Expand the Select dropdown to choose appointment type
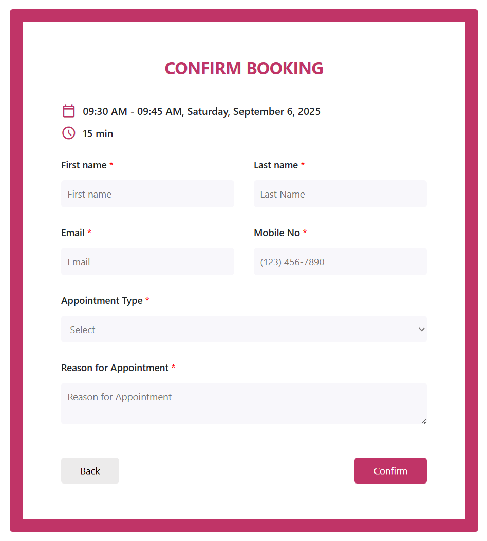 [244, 329]
